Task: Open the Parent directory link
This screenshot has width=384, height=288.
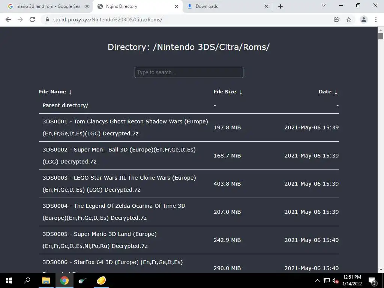Action: 65,105
